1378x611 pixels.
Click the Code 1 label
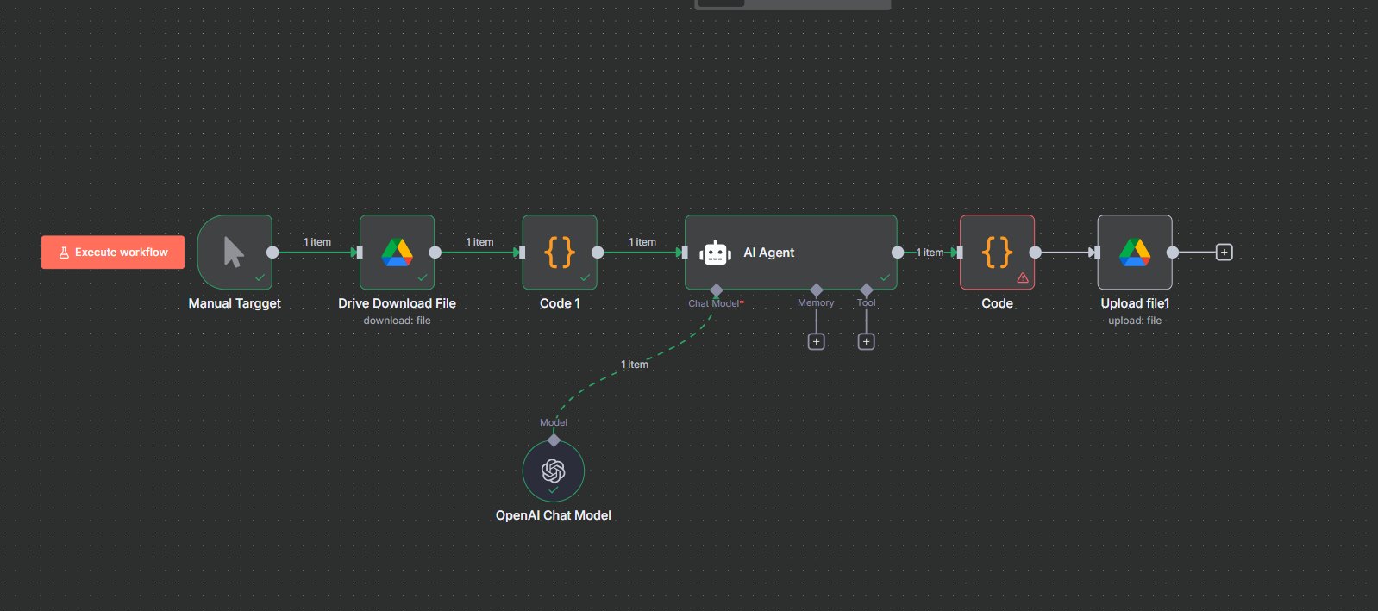click(x=560, y=303)
